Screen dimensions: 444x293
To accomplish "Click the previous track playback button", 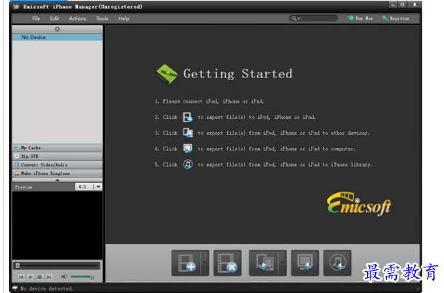I will (x=21, y=277).
